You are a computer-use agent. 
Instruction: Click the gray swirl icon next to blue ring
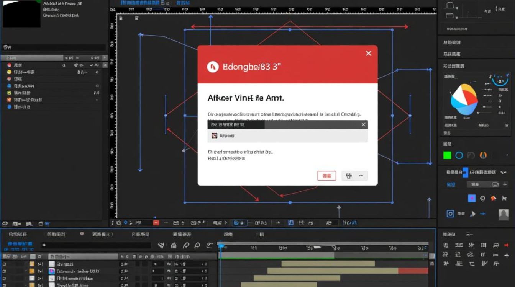(471, 155)
